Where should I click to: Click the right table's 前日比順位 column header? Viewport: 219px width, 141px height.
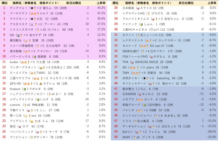tap(186, 3)
